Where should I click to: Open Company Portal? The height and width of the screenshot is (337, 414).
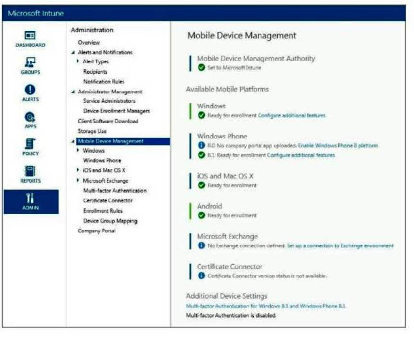(97, 231)
